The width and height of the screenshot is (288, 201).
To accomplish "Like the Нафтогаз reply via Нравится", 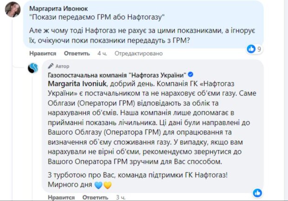I will click(x=61, y=197).
